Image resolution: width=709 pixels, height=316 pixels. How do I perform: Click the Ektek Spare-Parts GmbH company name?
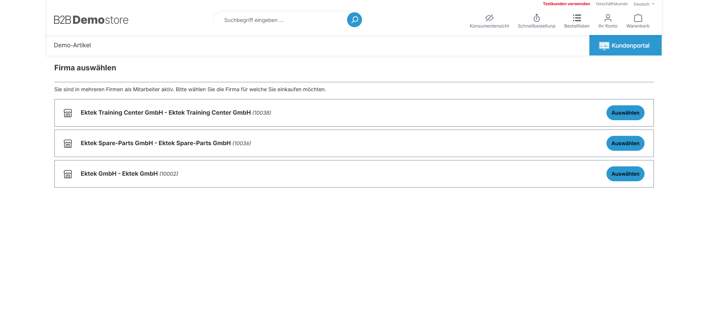click(x=155, y=143)
